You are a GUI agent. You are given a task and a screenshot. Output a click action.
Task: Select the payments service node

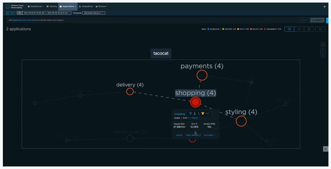(202, 75)
